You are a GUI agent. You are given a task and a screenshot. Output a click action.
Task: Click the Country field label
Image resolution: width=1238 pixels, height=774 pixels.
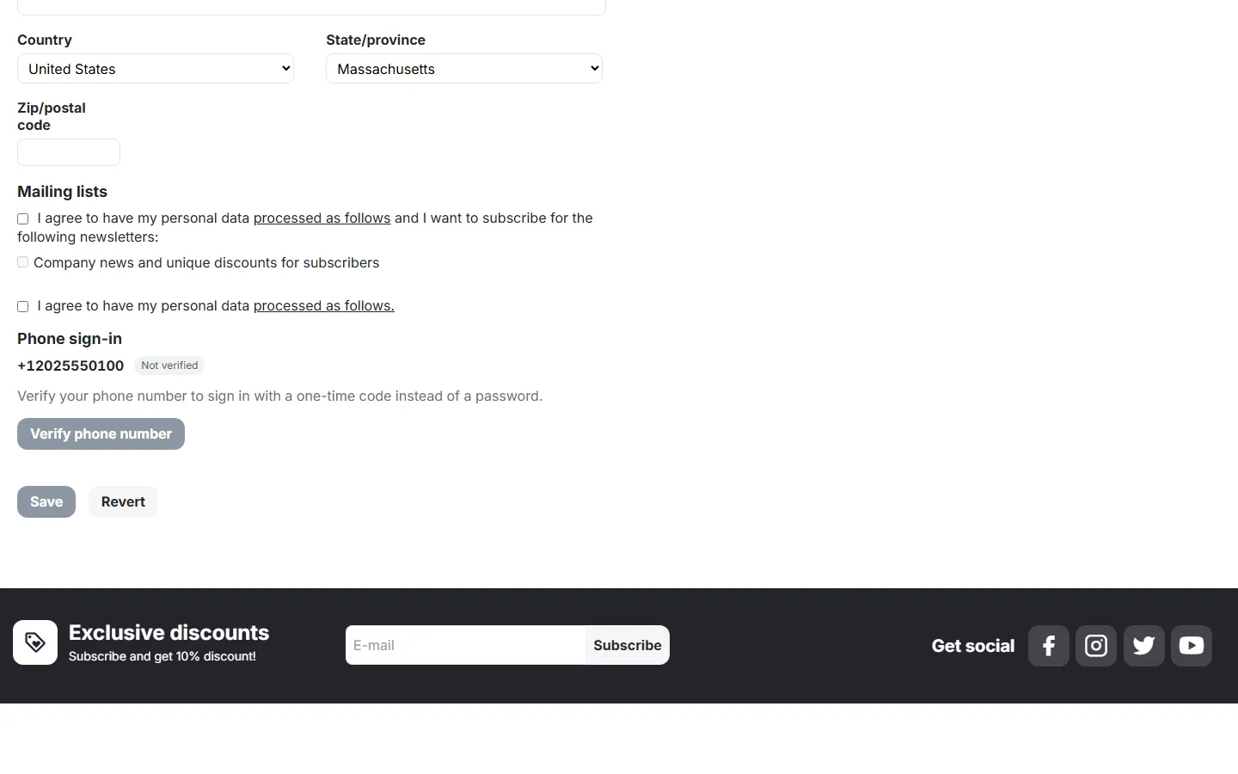pos(45,40)
